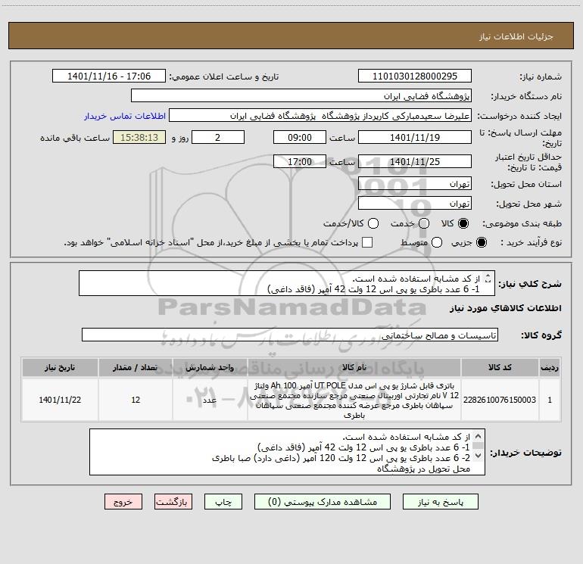Select the متوسط purchase type radio
Screen dimensions: 583x564
click(x=437, y=242)
